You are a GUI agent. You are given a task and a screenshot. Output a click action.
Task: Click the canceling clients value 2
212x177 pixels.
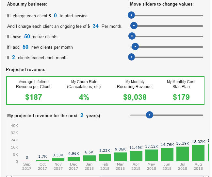13,57
